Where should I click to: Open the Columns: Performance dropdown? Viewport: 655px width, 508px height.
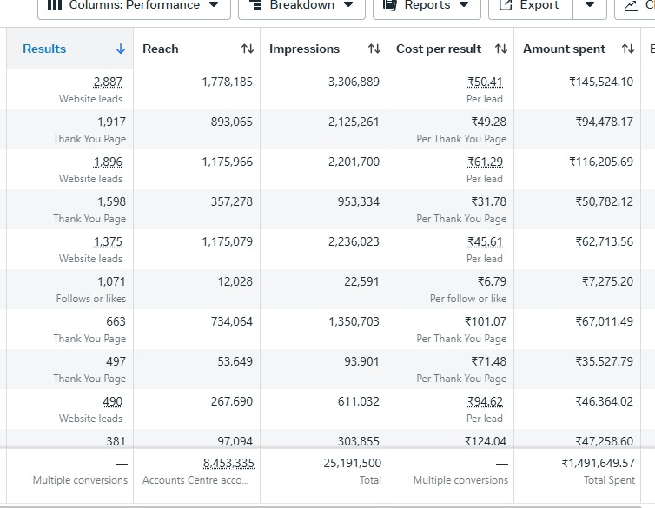(134, 7)
